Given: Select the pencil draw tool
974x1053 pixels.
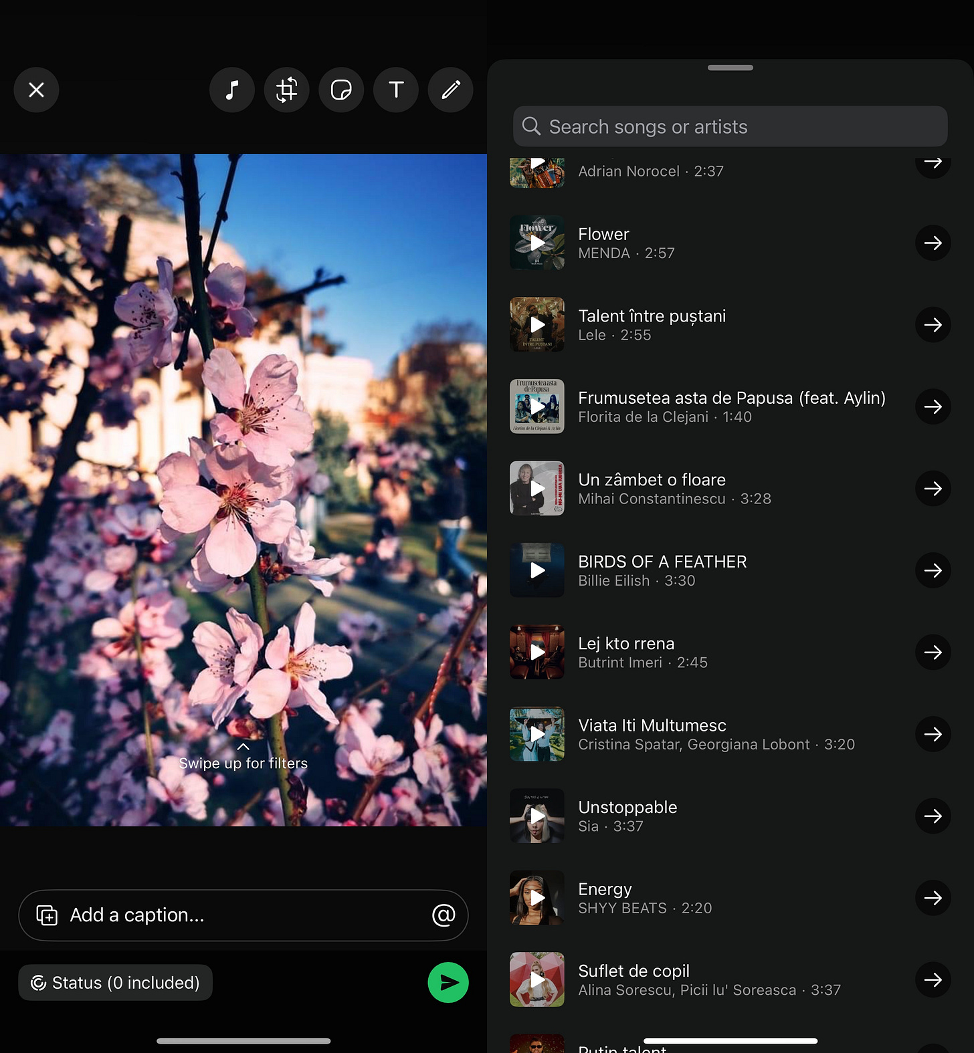Looking at the screenshot, I should coord(451,90).
